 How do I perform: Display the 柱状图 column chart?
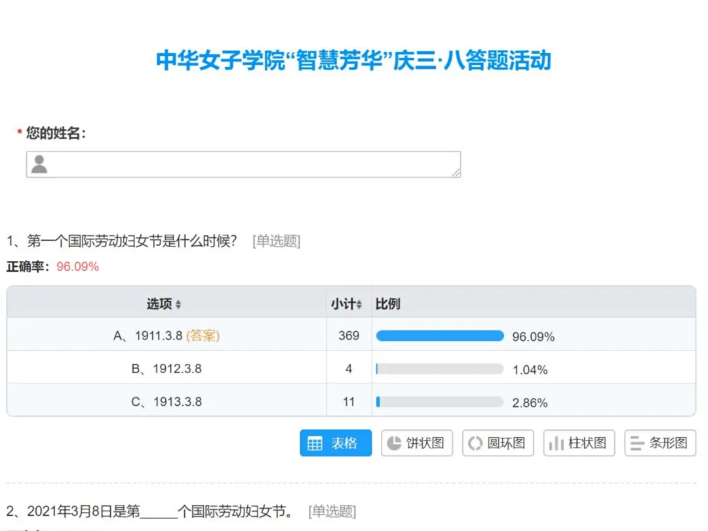tap(579, 443)
